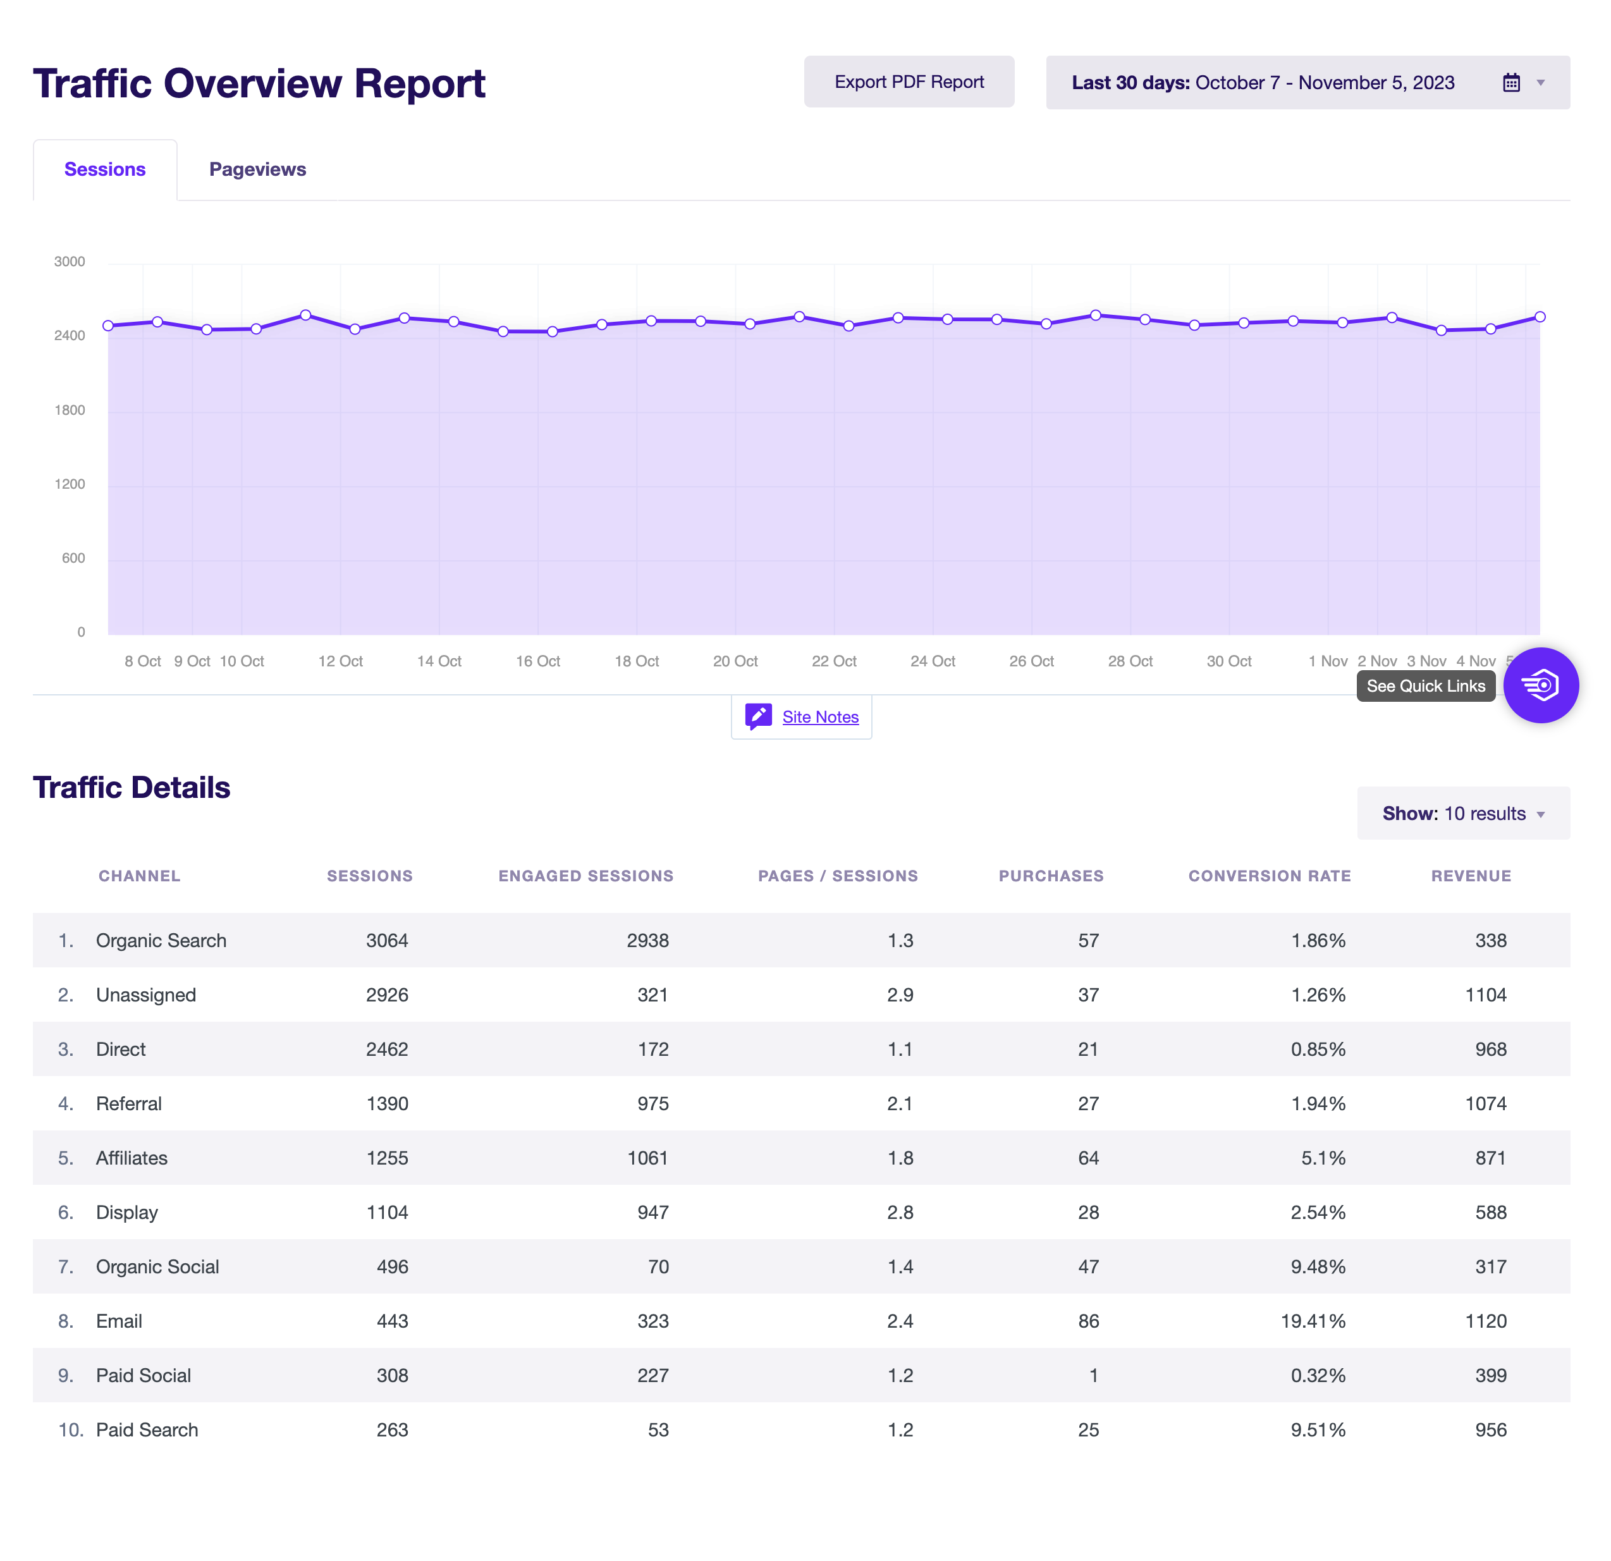Open the Show 10 results dropdown
This screenshot has width=1611, height=1561.
1462,813
